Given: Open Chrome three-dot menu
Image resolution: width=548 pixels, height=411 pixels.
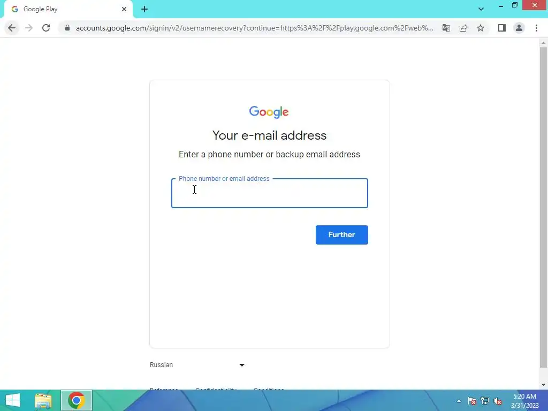Looking at the screenshot, I should pyautogui.click(x=536, y=28).
